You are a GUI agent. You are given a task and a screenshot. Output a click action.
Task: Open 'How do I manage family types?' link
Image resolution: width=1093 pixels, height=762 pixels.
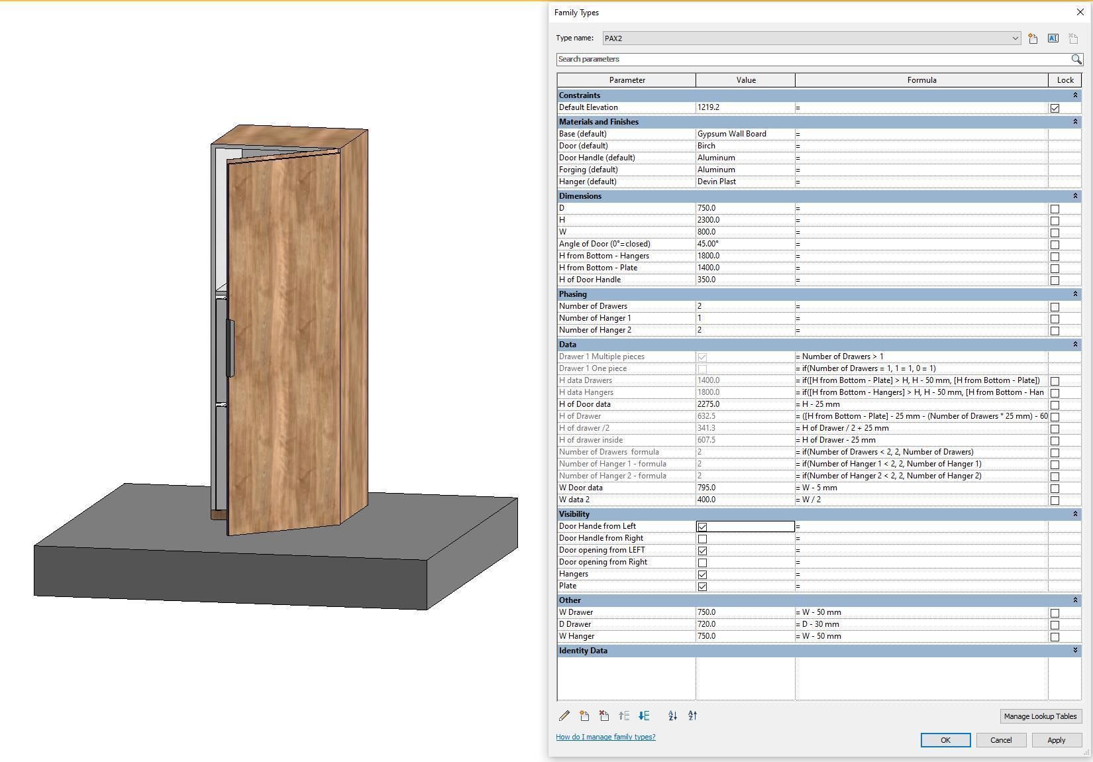point(605,737)
